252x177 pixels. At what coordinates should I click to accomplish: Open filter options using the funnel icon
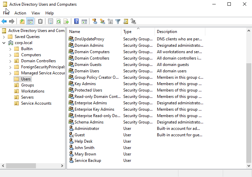pyautogui.click(x=118, y=22)
